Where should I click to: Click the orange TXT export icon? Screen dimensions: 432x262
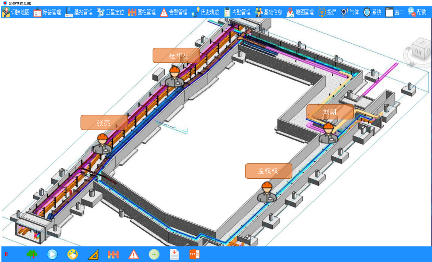click(x=194, y=254)
